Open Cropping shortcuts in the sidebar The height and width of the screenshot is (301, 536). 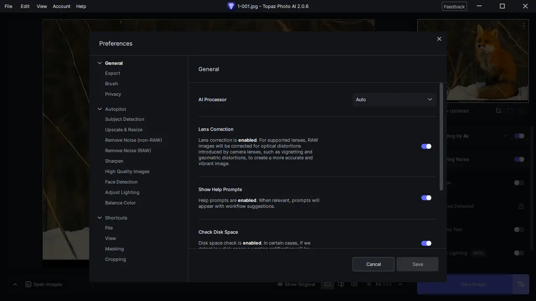click(x=116, y=259)
